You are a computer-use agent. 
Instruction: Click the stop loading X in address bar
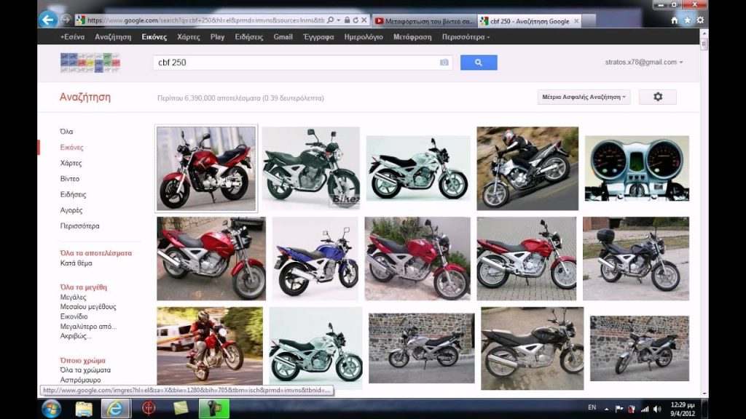pos(364,20)
